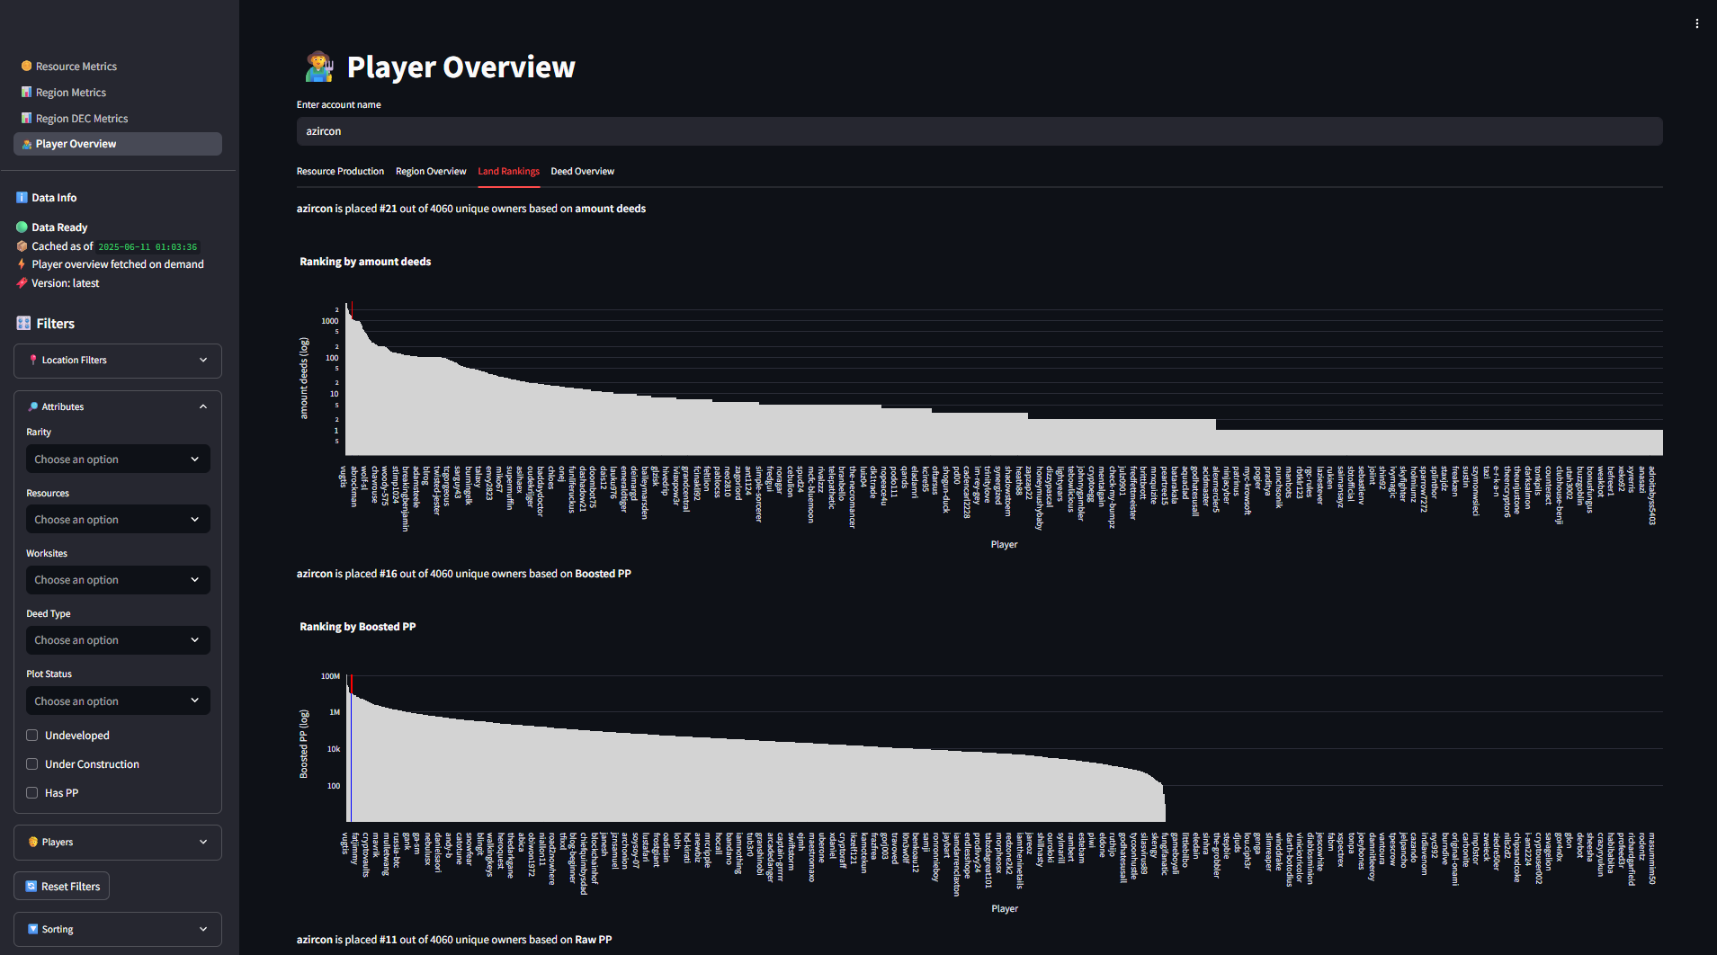Switch to Resource Production tab

pyautogui.click(x=340, y=171)
